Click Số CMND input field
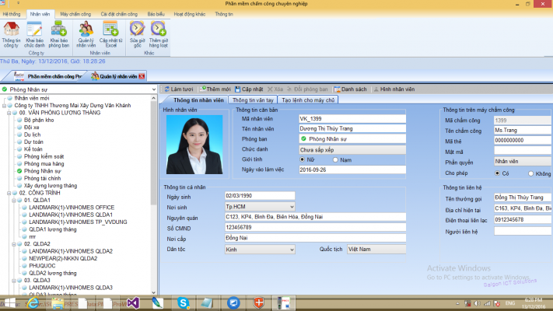553x311 pixels. [x=315, y=228]
